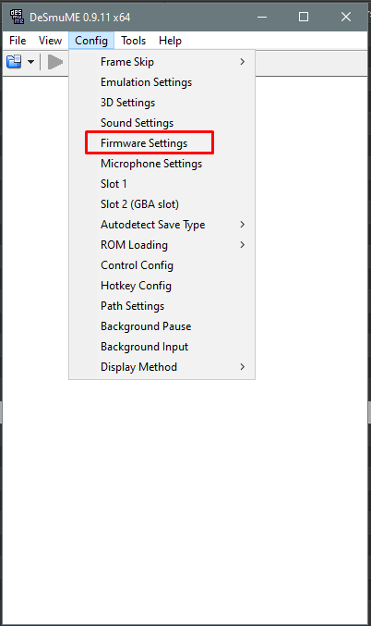Expand the Display Method submenu
This screenshot has width=371, height=626.
[x=162, y=367]
